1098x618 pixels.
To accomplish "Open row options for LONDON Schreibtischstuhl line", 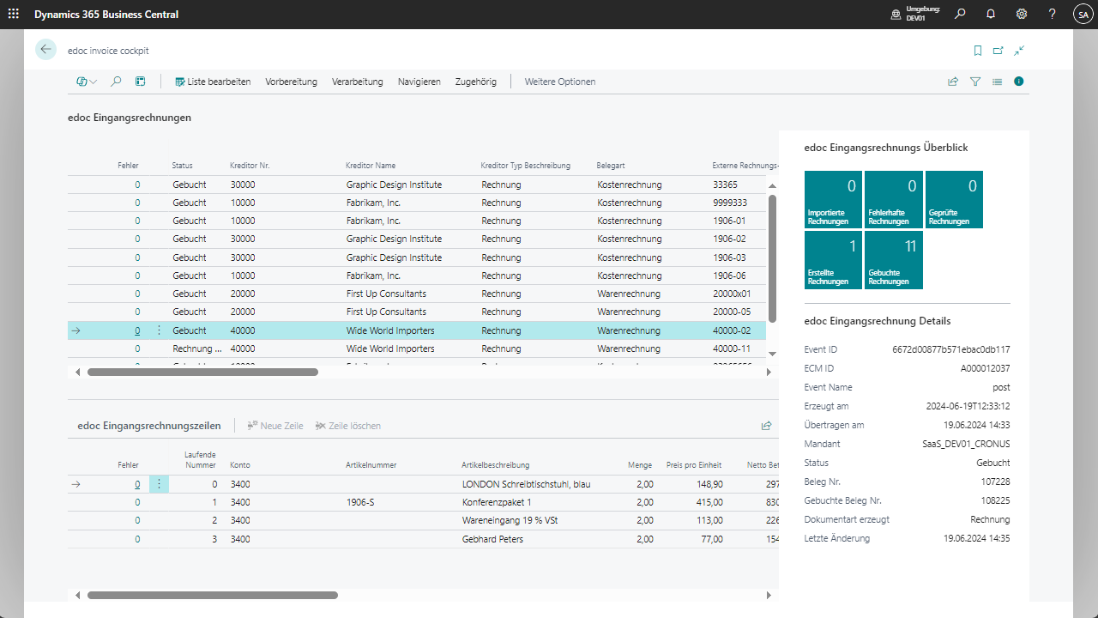I will pos(159,484).
